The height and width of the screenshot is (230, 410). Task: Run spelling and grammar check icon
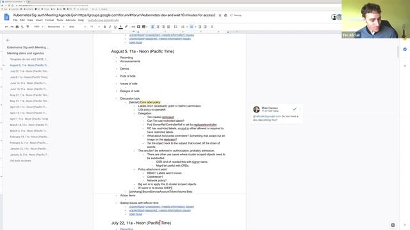click(22, 27)
